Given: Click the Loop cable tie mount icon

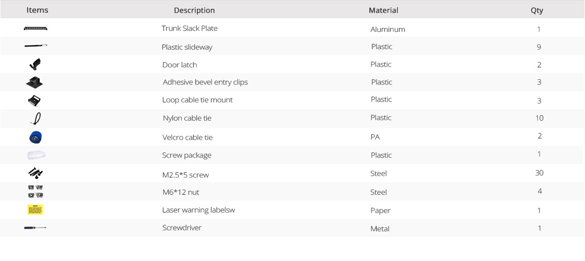Looking at the screenshot, I should point(34,100).
